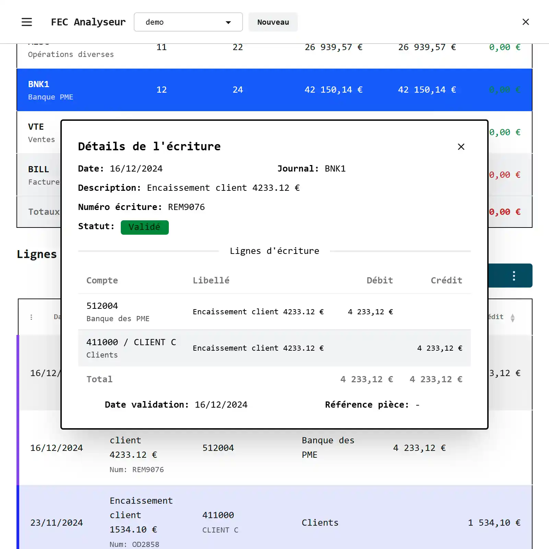Open the three-dot options menu button
Viewport: 549px width, 549px height.
point(513,276)
